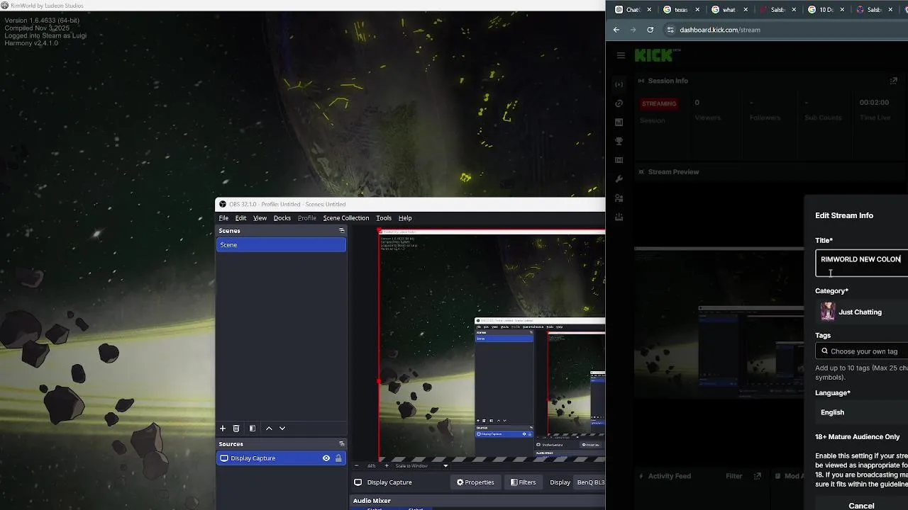Open the Just Chatting category selector

[861, 312]
